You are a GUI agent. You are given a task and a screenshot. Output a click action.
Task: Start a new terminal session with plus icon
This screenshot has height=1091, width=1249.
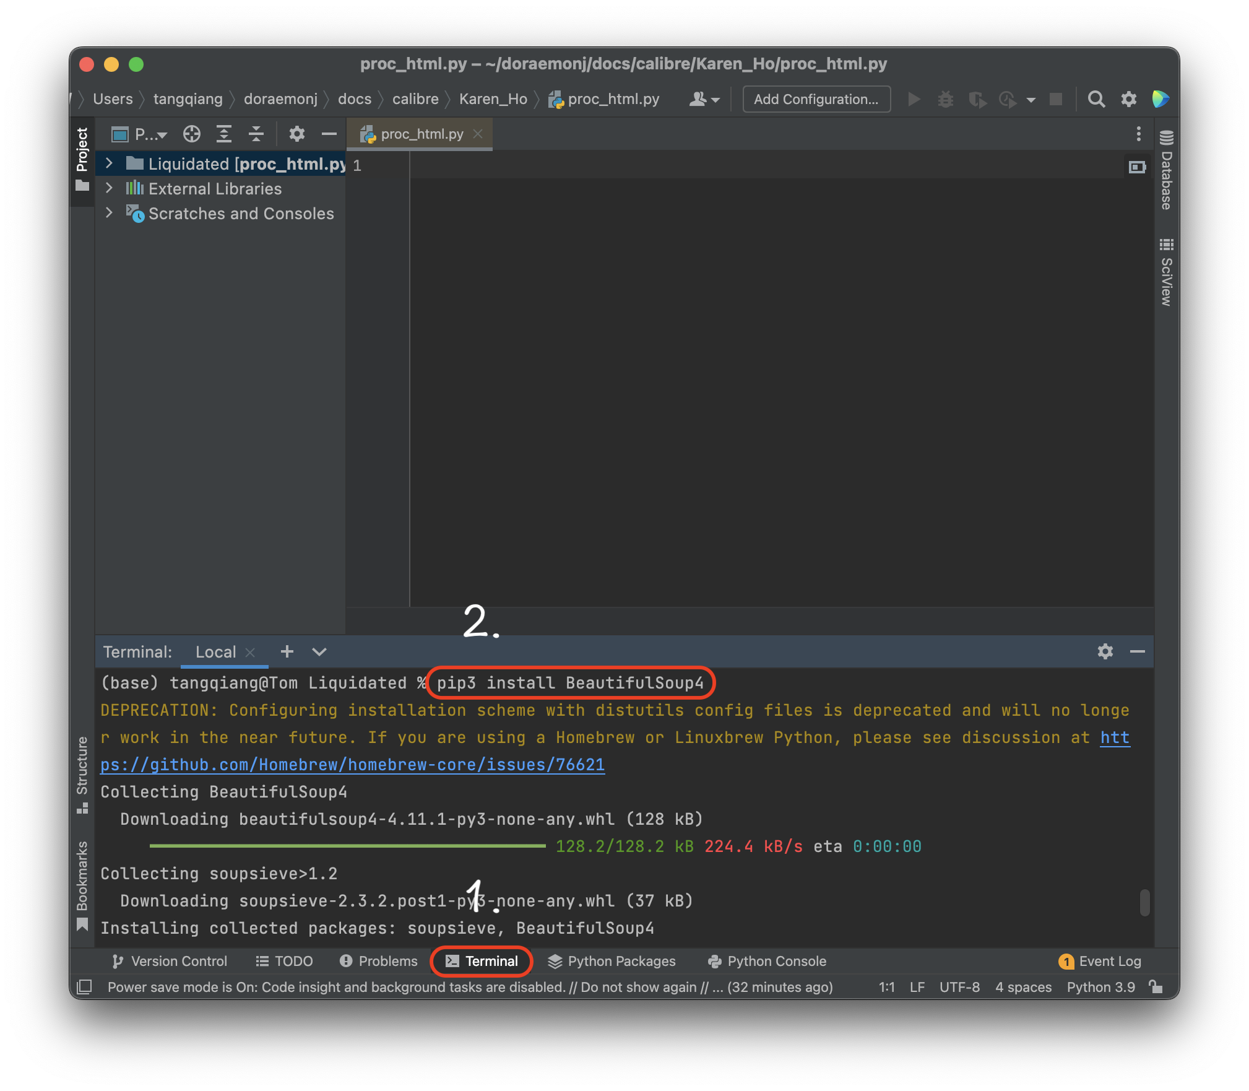coord(286,651)
